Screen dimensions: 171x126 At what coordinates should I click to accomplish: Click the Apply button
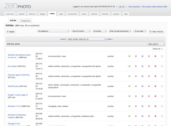click(11, 32)
